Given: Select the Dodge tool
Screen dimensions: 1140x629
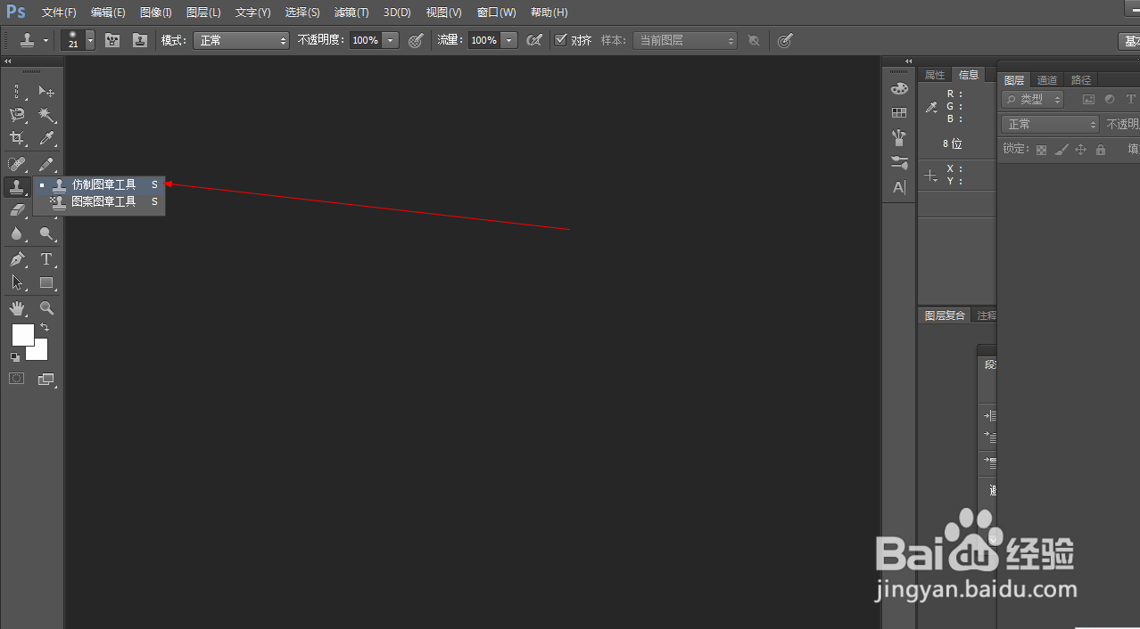Looking at the screenshot, I should 46,233.
